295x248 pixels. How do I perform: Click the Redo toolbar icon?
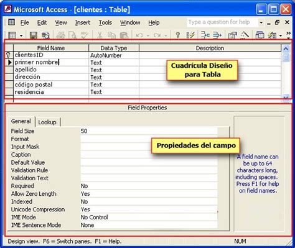click(157, 35)
